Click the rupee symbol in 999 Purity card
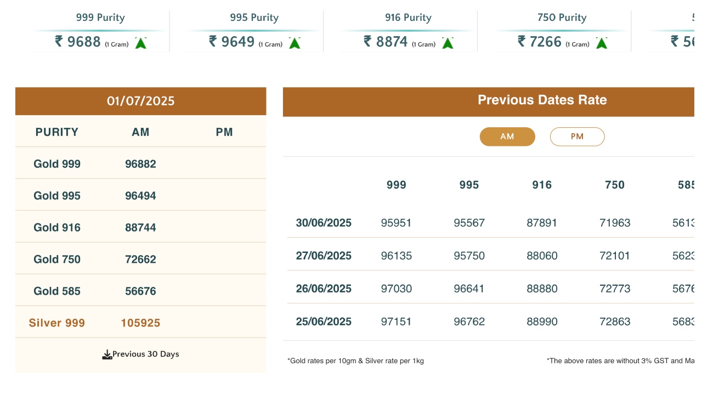 click(59, 41)
